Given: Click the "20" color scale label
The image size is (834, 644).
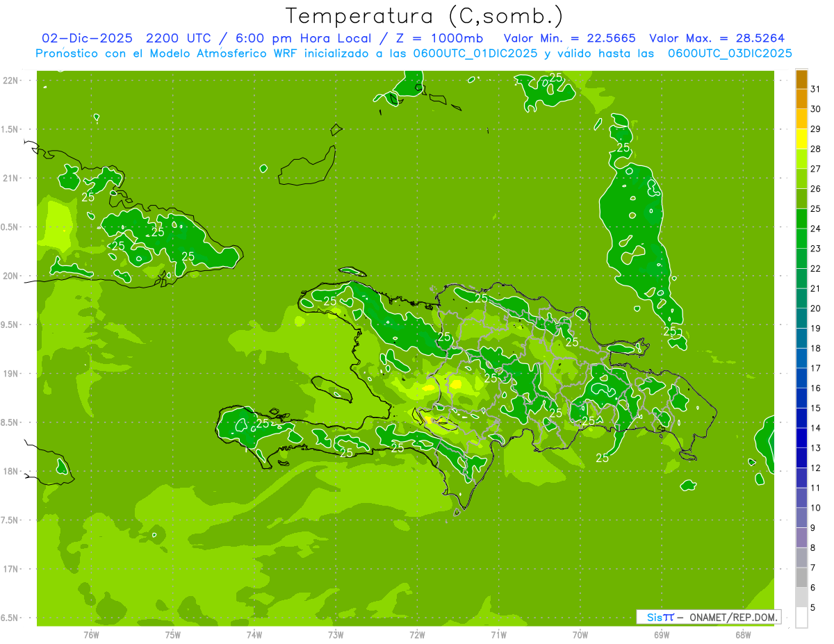Looking at the screenshot, I should pos(815,308).
